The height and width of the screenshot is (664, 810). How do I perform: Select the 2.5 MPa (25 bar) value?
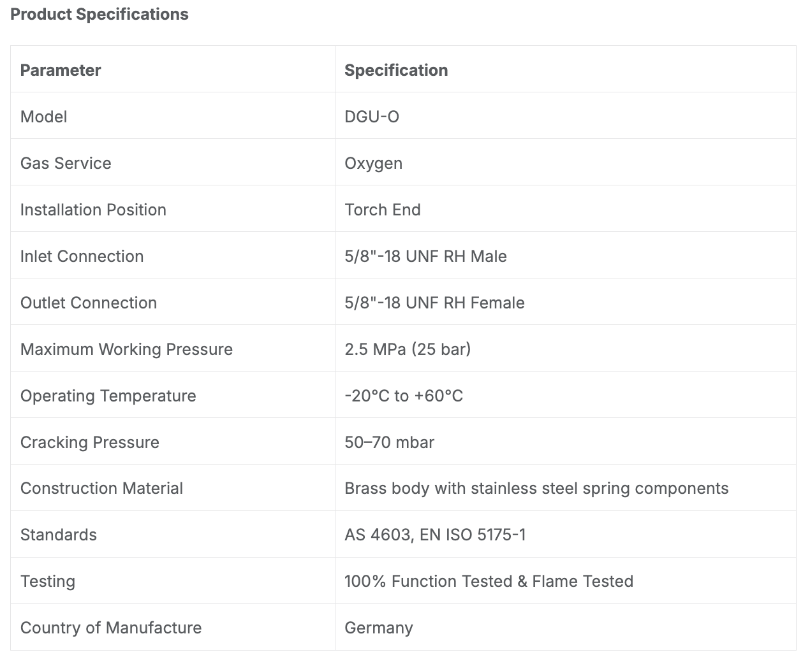click(408, 349)
